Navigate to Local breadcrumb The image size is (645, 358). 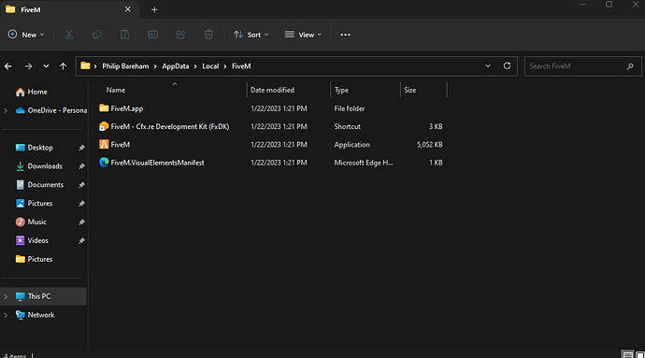click(x=210, y=66)
